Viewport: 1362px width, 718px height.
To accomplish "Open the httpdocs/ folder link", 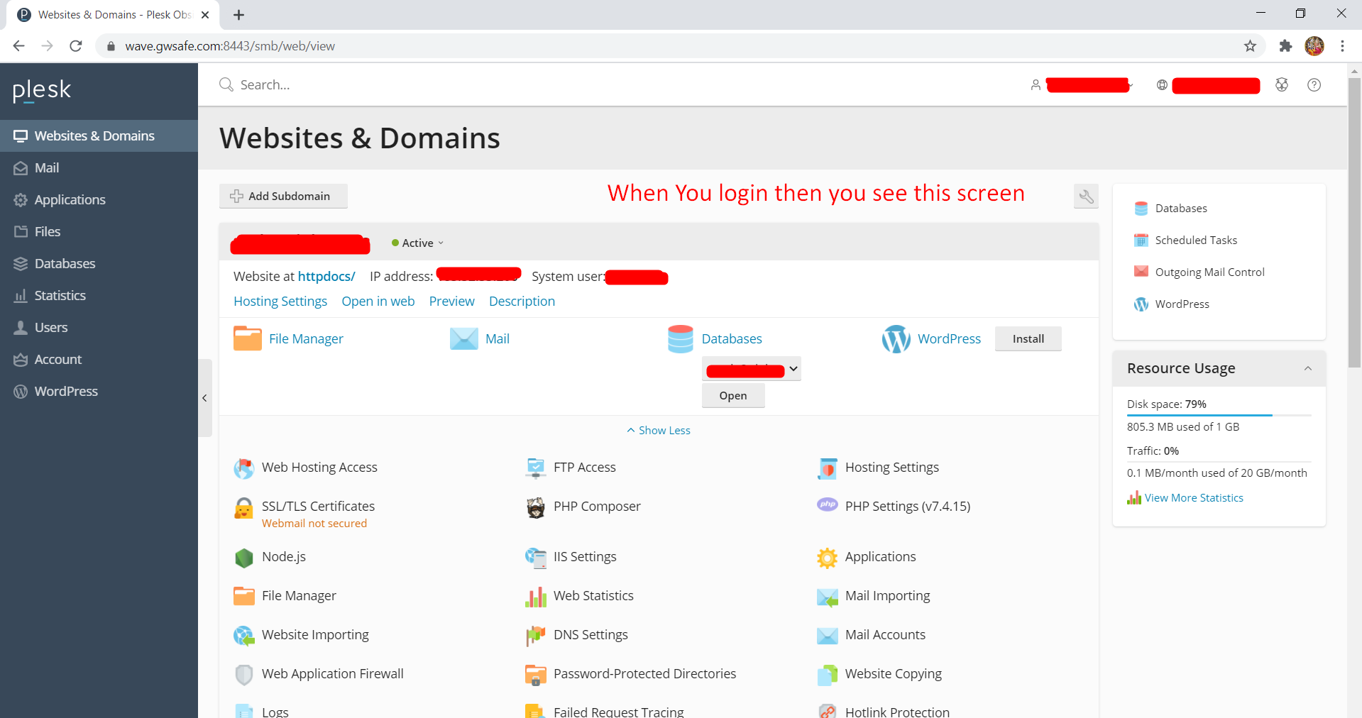I will coord(326,277).
